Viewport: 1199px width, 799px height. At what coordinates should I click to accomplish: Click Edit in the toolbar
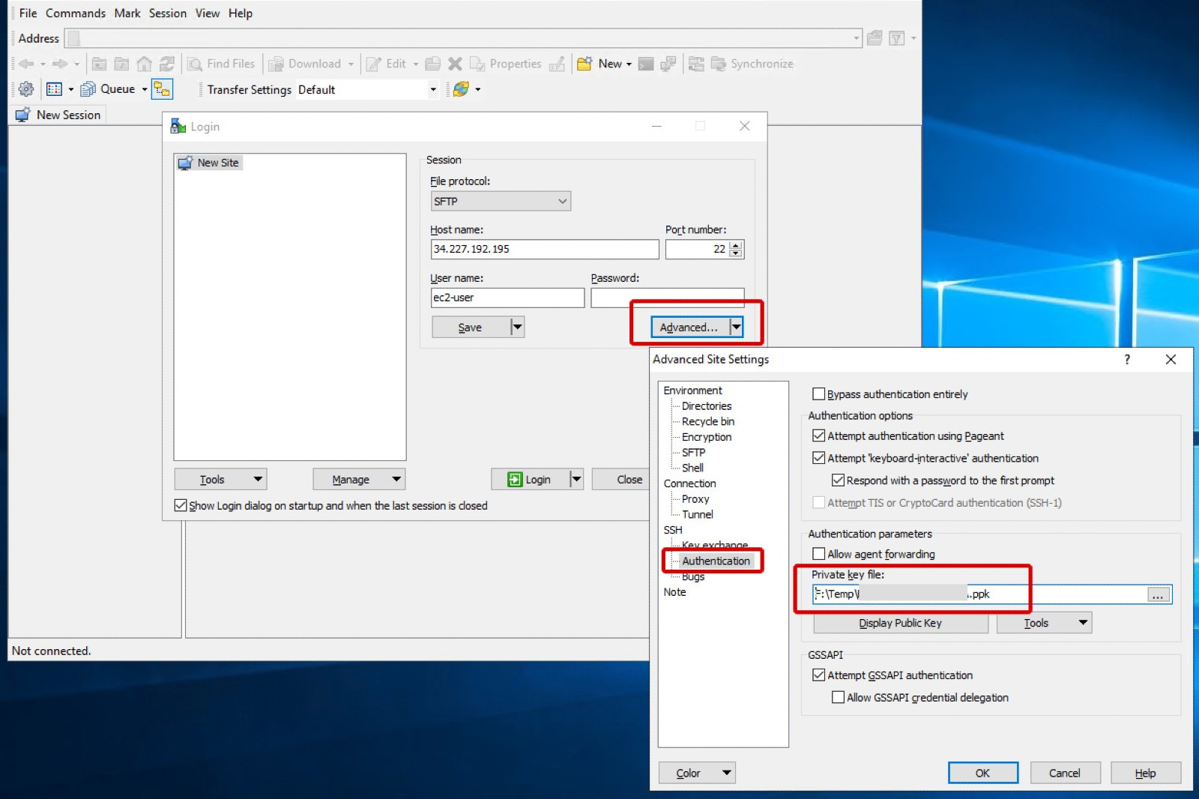pyautogui.click(x=386, y=64)
